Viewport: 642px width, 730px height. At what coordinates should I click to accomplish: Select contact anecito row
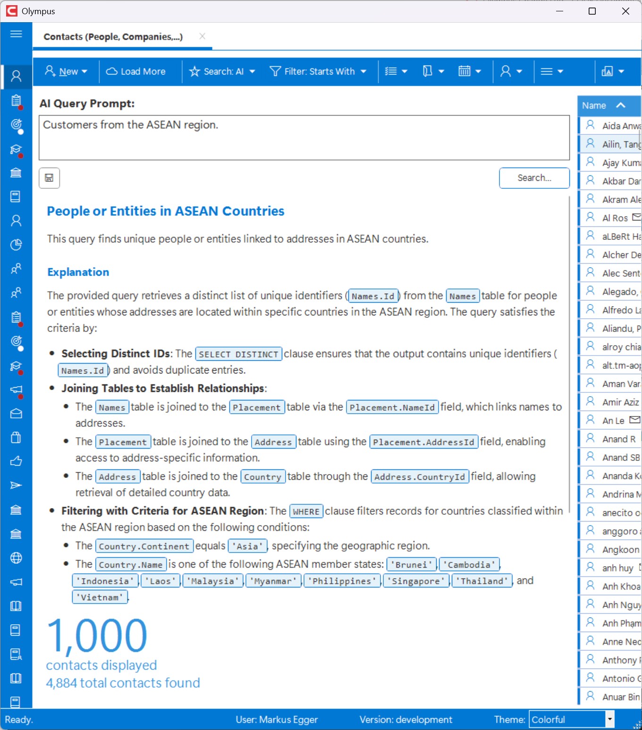610,512
